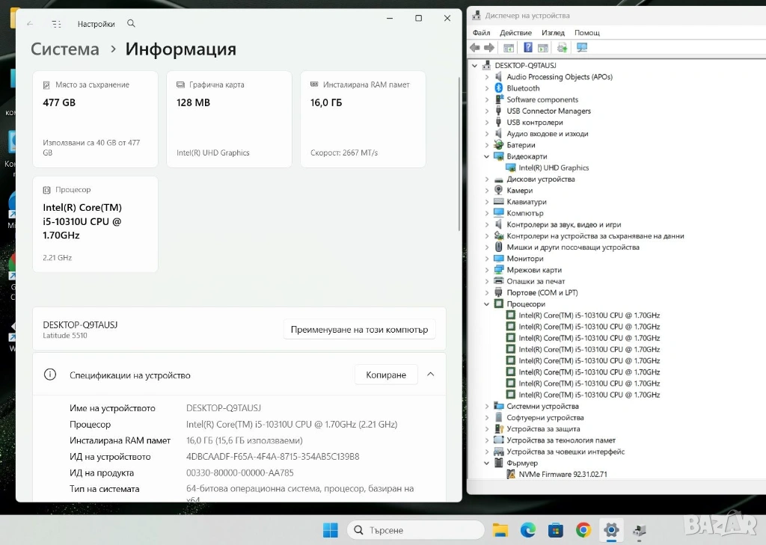Open the Изглед menu in Device Manager
766x545 pixels.
pos(553,33)
